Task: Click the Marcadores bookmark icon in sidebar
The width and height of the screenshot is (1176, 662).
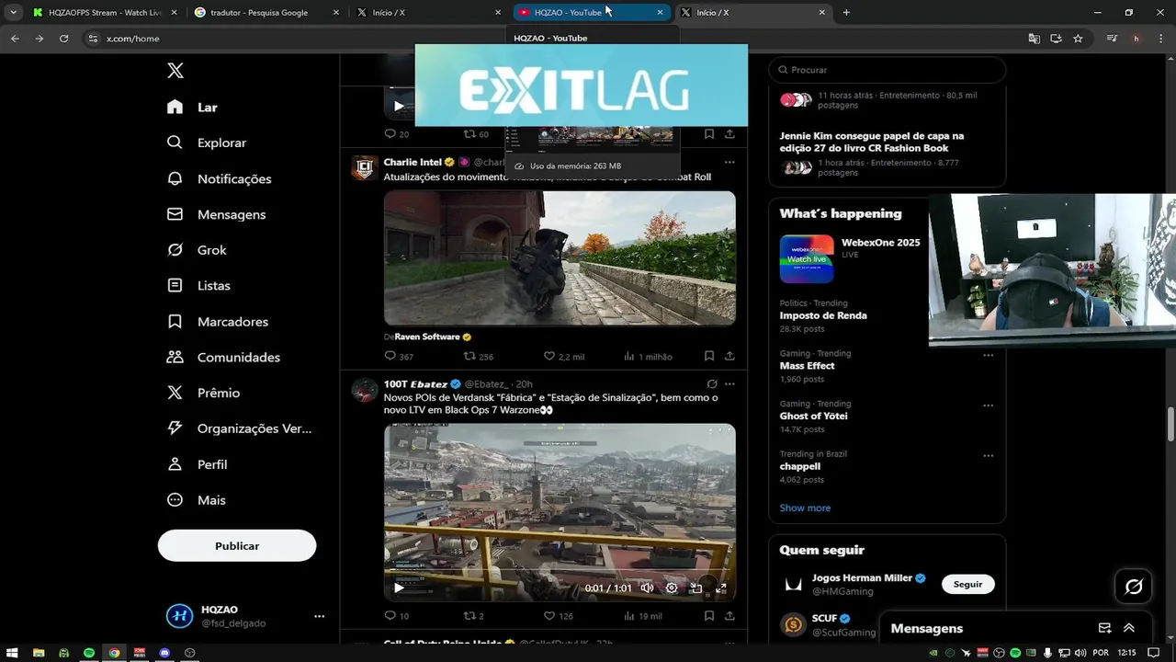Action: tap(175, 322)
